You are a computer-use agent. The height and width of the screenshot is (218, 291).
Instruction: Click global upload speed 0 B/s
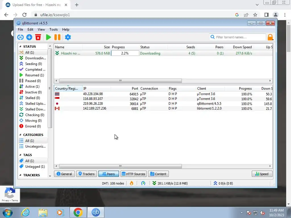[x=223, y=183]
